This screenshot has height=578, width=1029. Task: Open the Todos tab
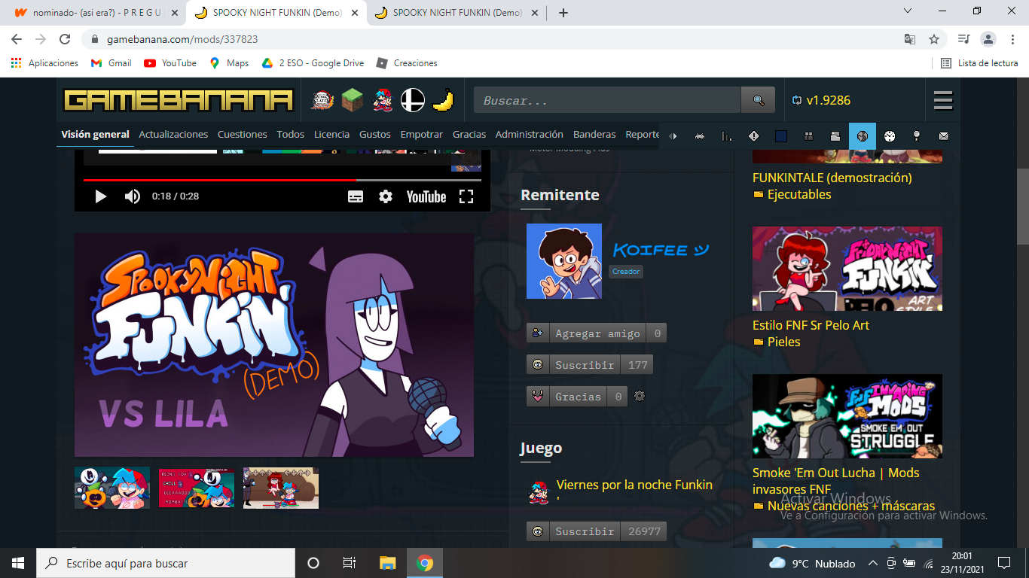click(291, 135)
